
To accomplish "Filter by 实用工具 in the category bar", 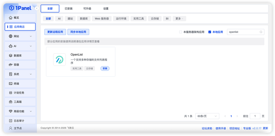I will click(139, 18).
